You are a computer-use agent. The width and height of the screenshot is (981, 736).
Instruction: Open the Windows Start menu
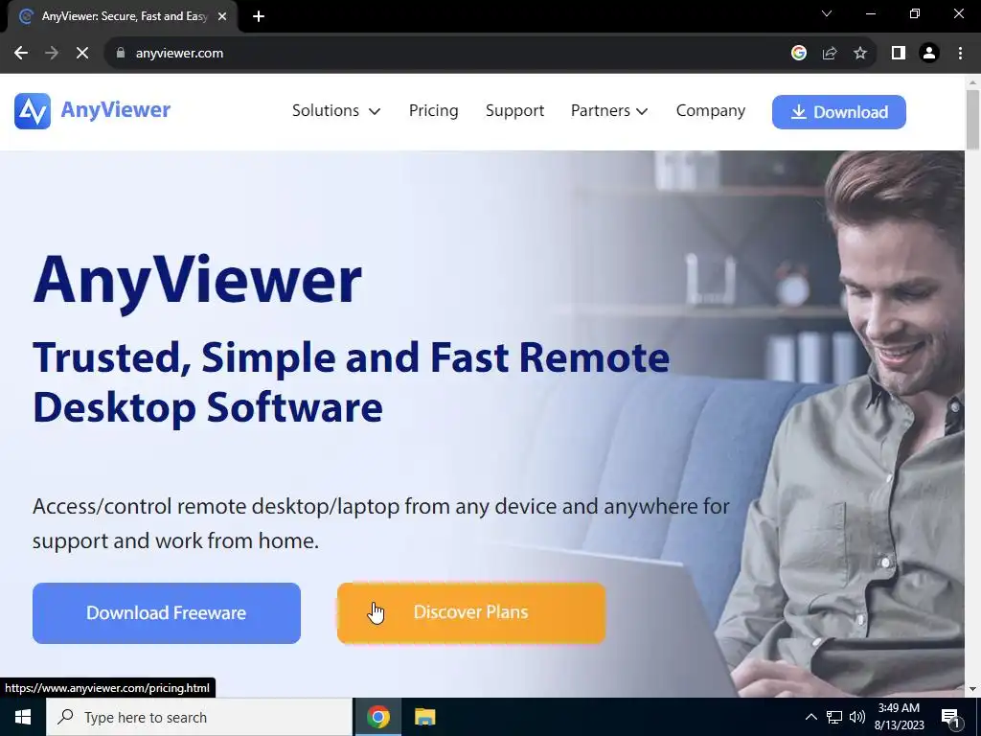point(23,717)
